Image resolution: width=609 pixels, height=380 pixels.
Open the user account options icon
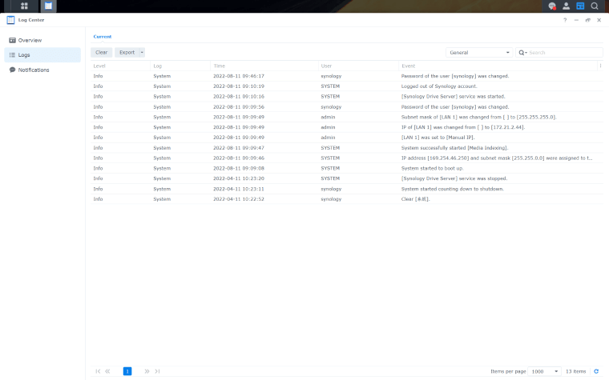[x=567, y=6]
